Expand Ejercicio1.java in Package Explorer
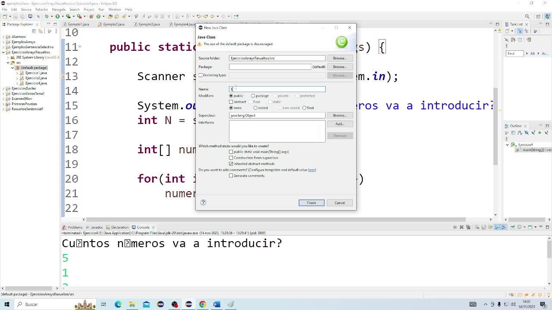This screenshot has width=552, height=310. click(17, 73)
